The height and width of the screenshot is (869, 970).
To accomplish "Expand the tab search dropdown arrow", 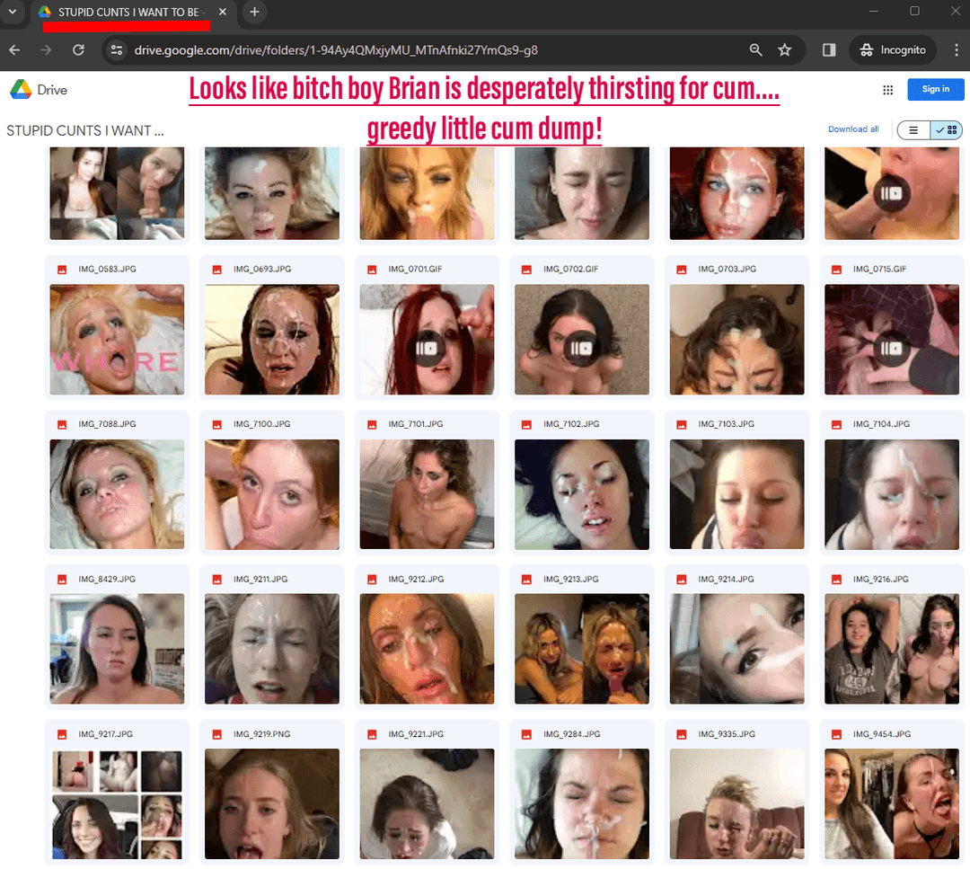I will click(13, 12).
